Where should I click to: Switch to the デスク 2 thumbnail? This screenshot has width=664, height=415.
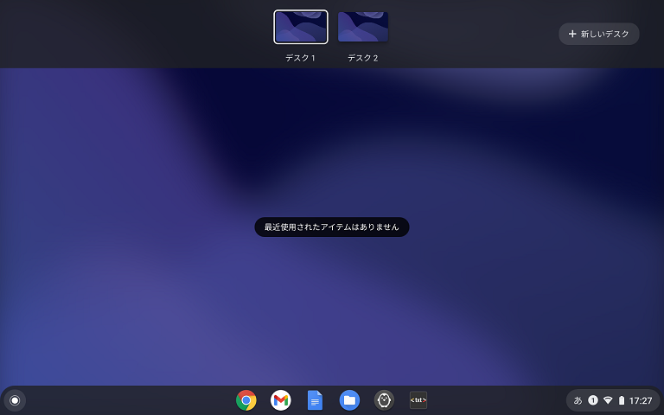click(x=363, y=27)
